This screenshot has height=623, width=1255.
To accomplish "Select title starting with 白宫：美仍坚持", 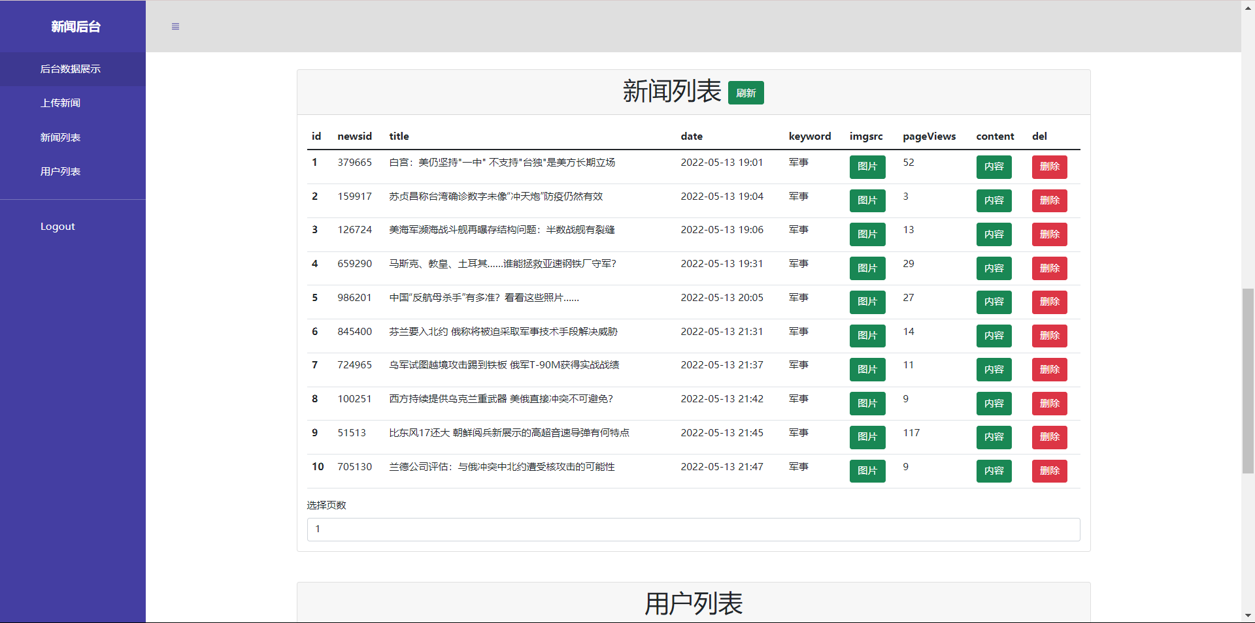I will click(502, 163).
